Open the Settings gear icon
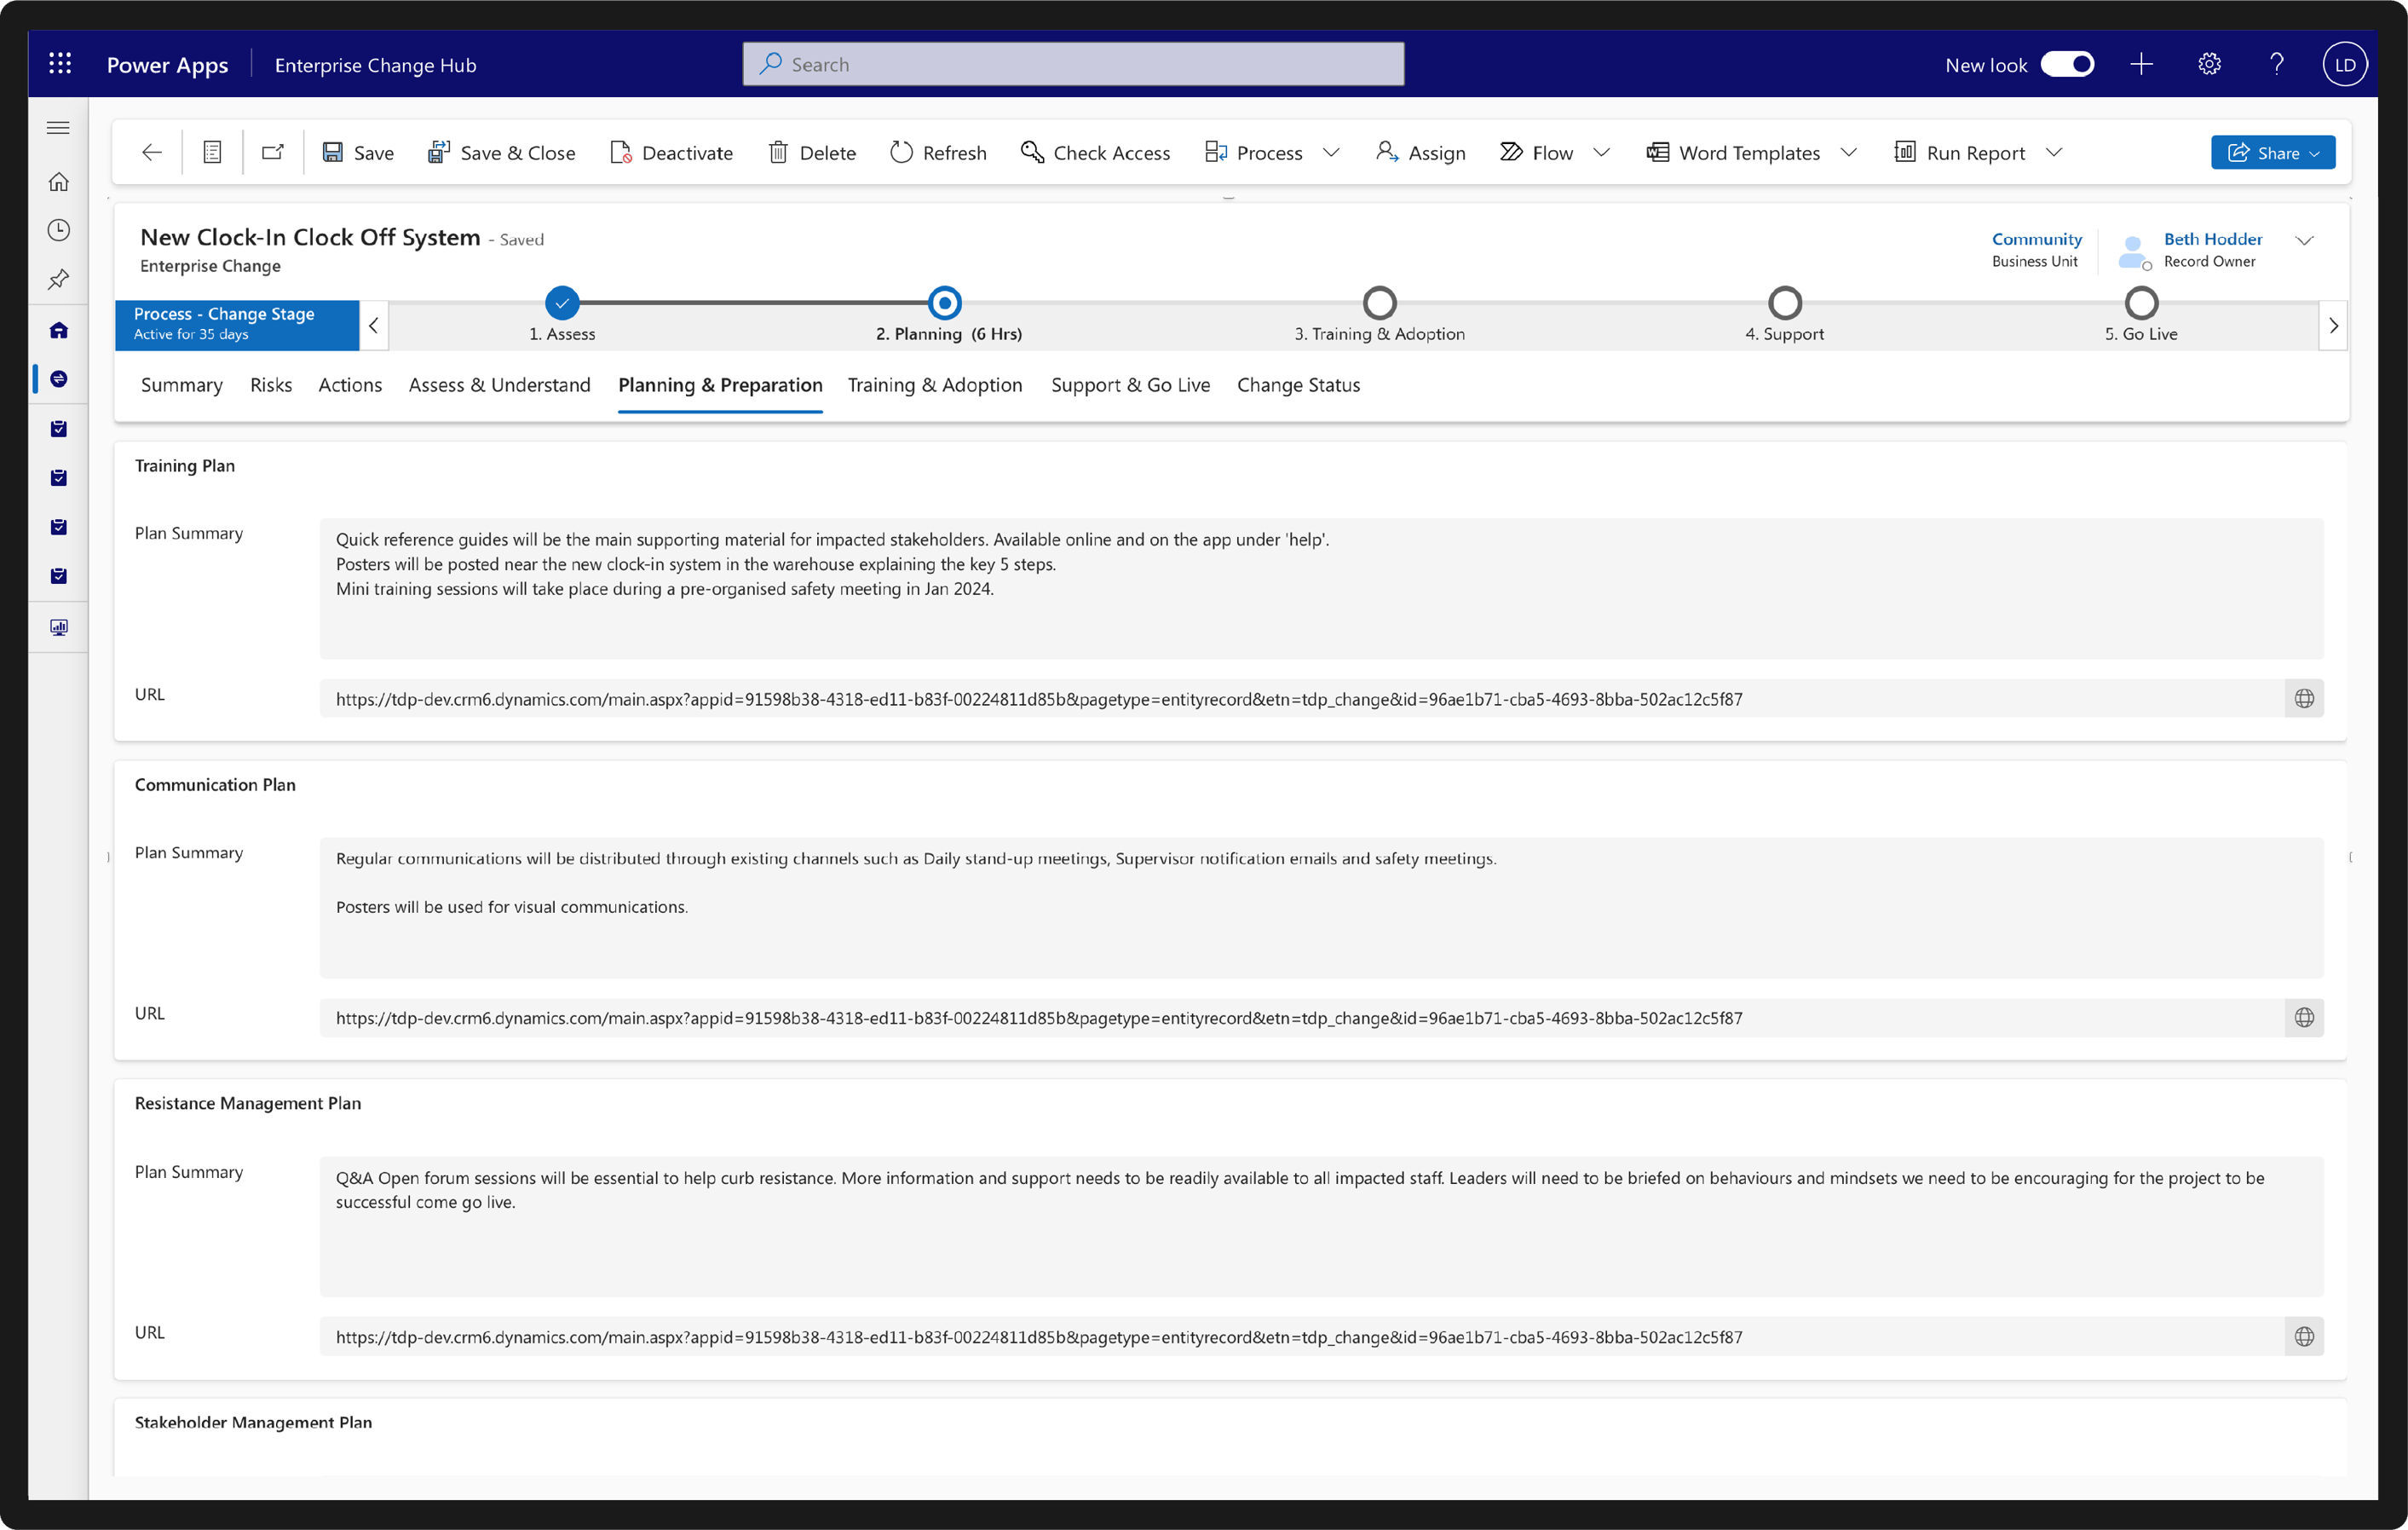 (2209, 64)
